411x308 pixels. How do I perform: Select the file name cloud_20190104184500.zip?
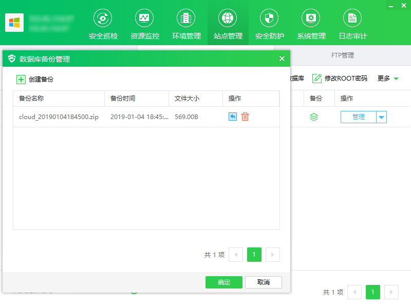(59, 117)
